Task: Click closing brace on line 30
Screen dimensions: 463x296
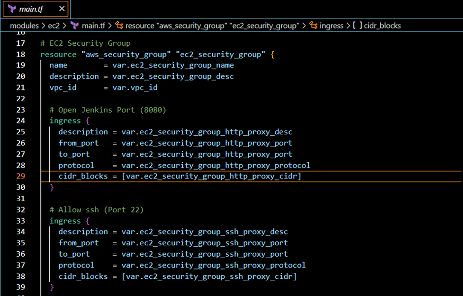Action: 52,187
